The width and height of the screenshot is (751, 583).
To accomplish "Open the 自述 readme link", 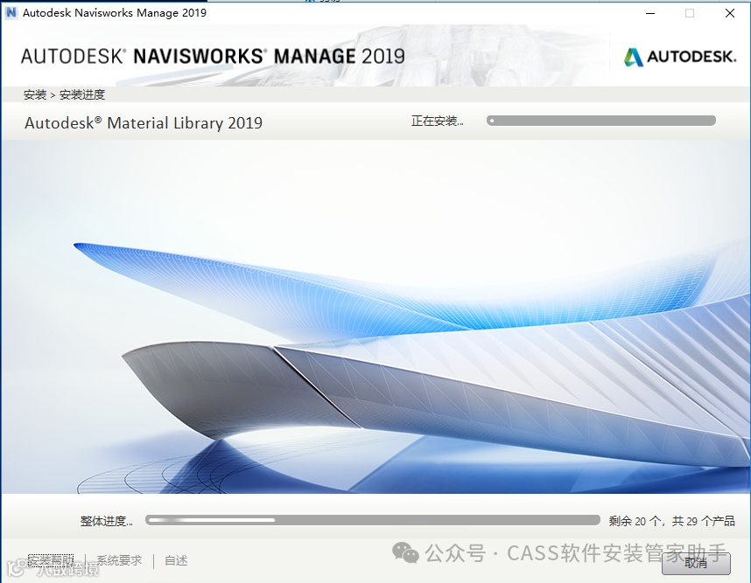I will (x=176, y=560).
